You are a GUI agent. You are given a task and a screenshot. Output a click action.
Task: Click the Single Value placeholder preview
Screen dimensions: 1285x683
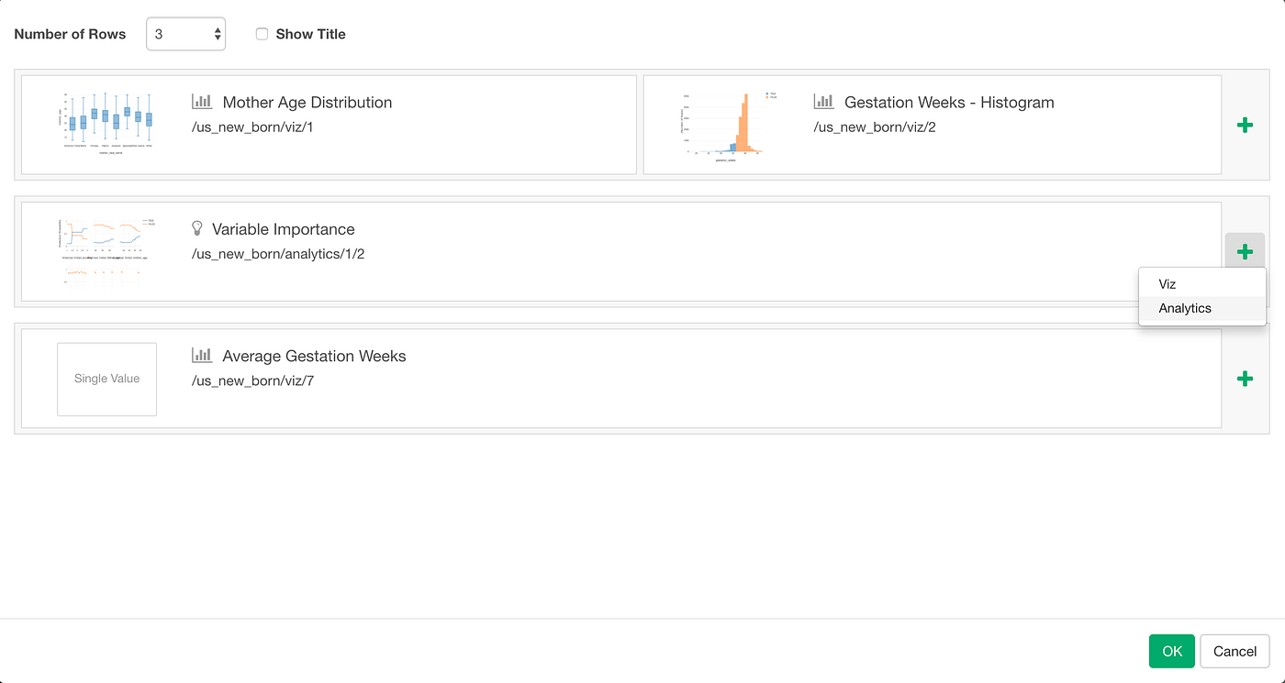coord(106,379)
